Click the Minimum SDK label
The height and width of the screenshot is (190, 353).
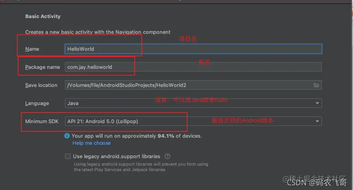(x=42, y=122)
